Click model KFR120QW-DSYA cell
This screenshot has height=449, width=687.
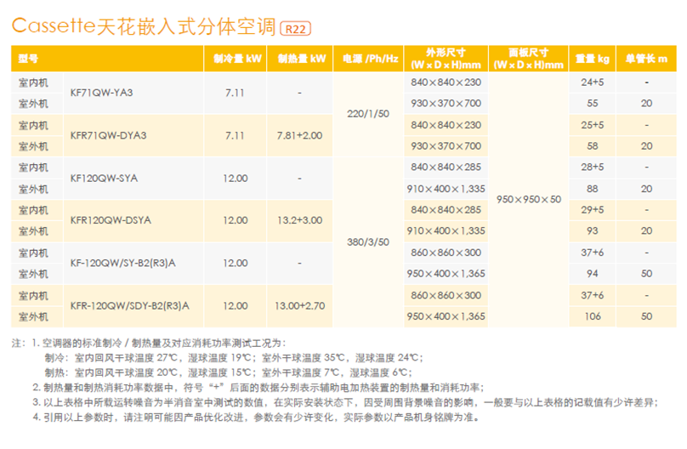(111, 220)
